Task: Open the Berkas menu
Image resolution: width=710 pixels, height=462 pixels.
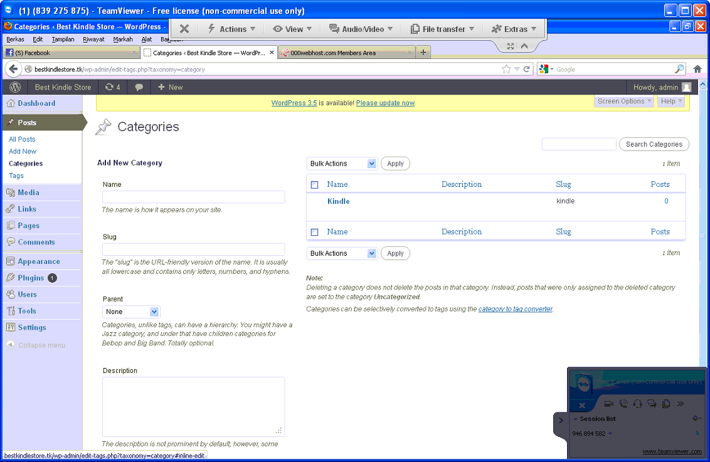Action: tap(16, 39)
